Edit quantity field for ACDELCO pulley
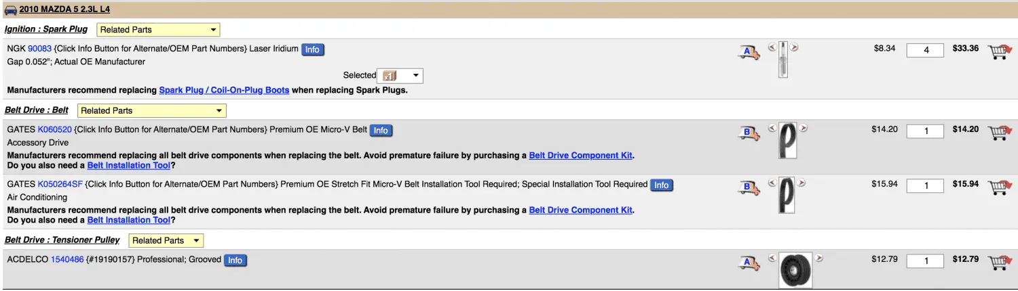The image size is (1018, 291). [925, 261]
